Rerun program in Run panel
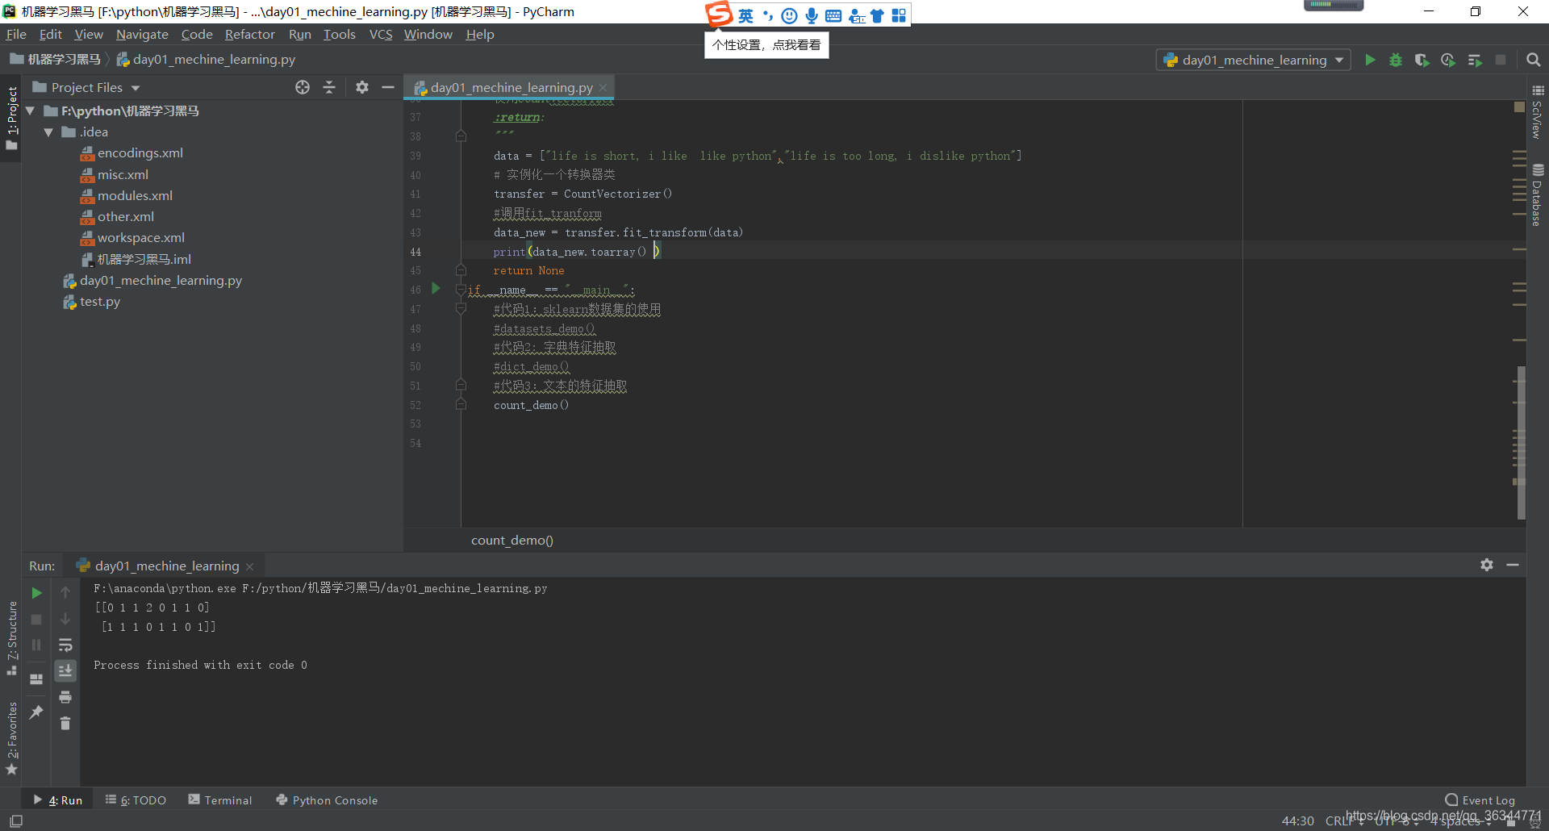The image size is (1549, 831). pos(36,593)
